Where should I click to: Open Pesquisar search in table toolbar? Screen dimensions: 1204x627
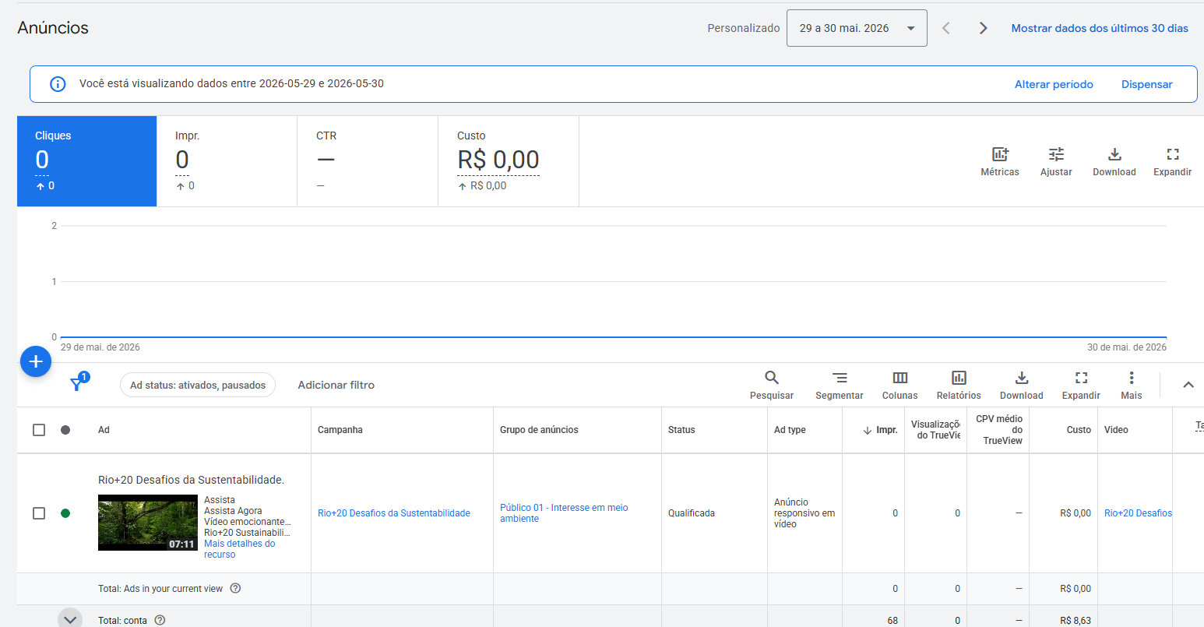click(772, 386)
